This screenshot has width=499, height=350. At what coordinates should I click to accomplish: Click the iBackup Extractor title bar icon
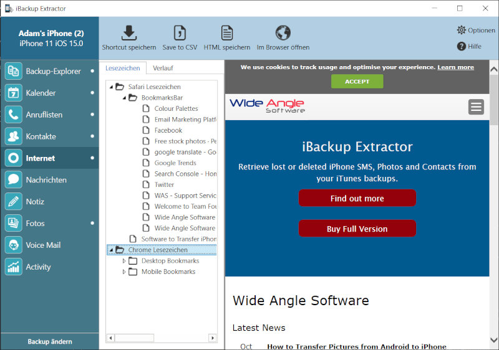click(x=9, y=8)
